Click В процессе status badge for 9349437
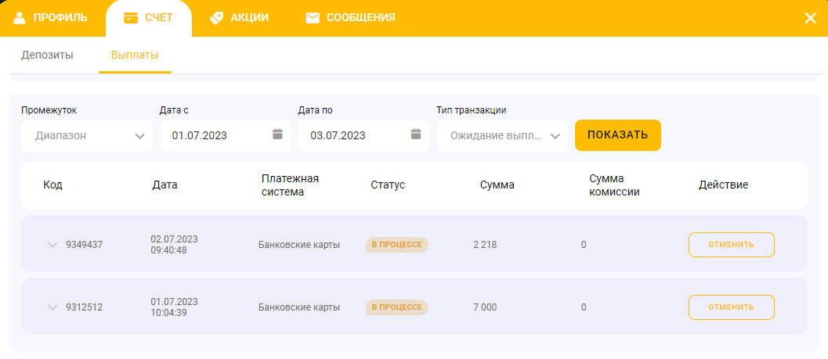The height and width of the screenshot is (359, 828). [396, 245]
